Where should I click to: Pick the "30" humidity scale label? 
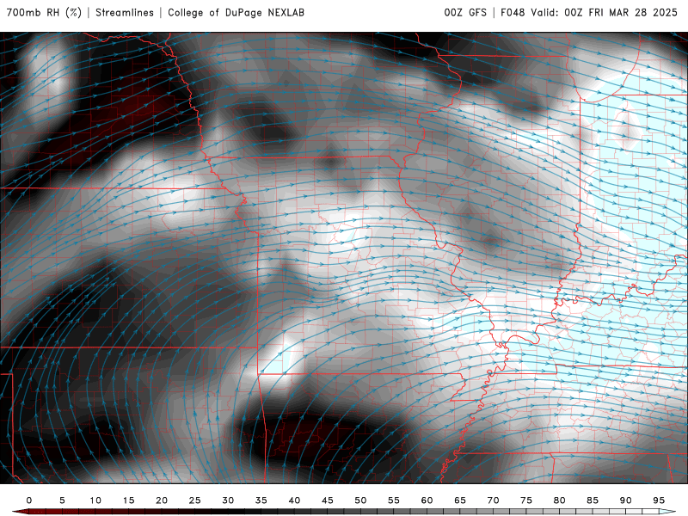228,501
